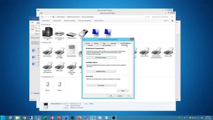The height and width of the screenshot is (120, 213).
Task: Click See what's printing
Action: [x=70, y=21]
